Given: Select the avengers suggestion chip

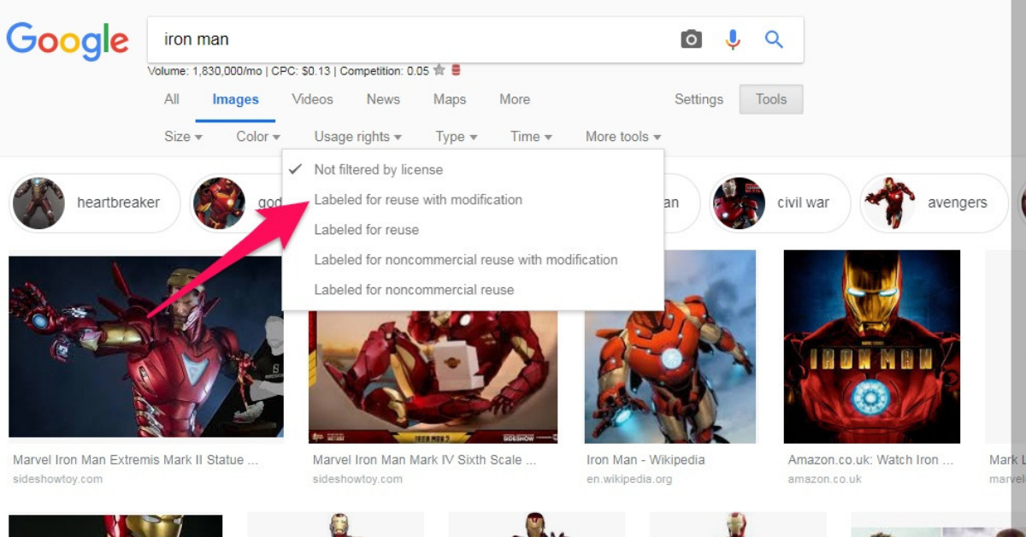Looking at the screenshot, I should [x=934, y=204].
